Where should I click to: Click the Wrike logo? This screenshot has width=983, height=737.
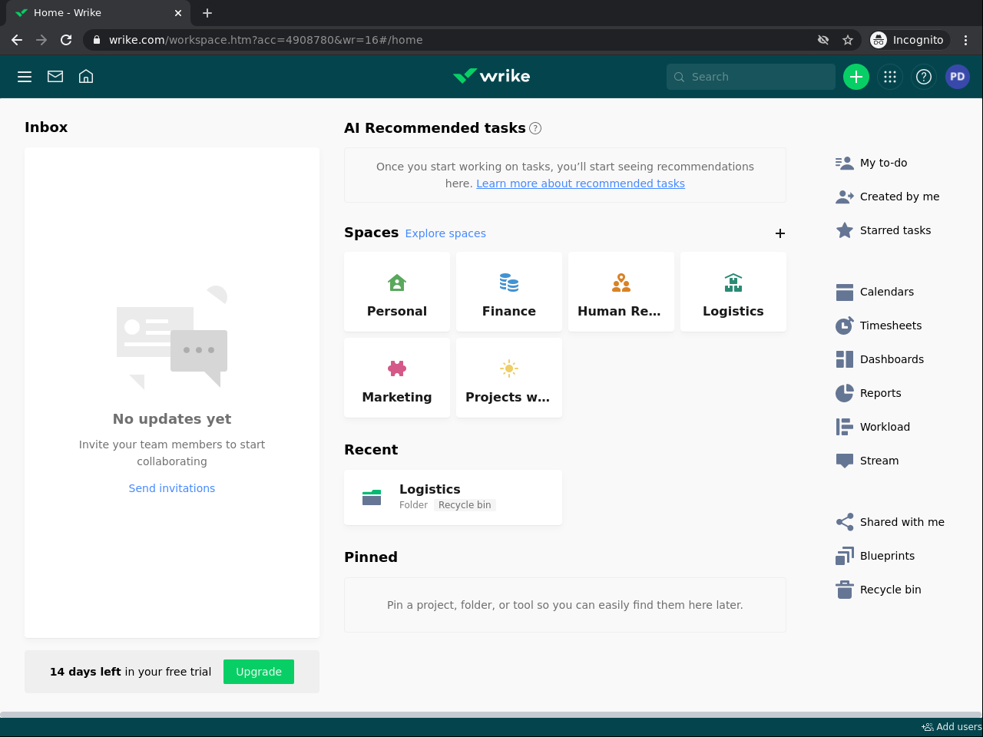click(491, 76)
